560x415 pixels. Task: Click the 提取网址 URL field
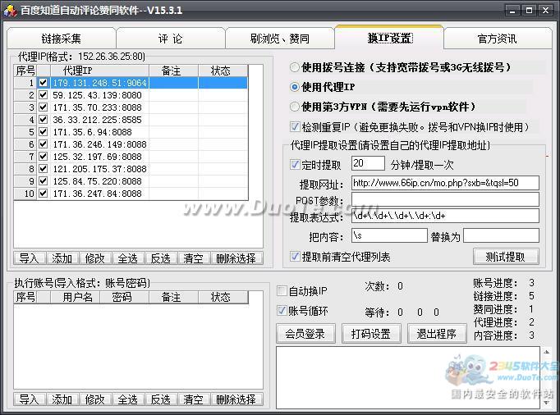(445, 183)
